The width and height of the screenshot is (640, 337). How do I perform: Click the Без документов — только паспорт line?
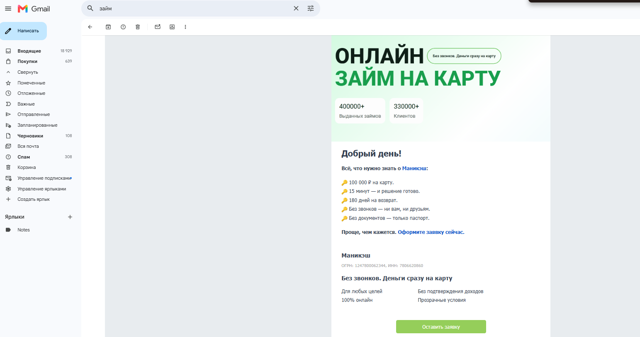coord(385,218)
